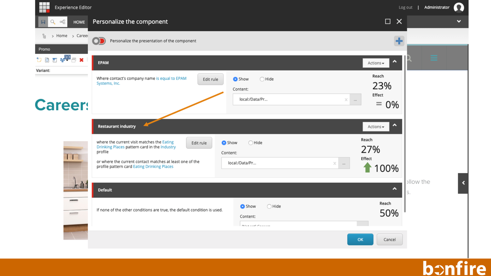This screenshot has width=491, height=276.
Task: Open the second 'Eating Drinking Places' link
Action: click(153, 167)
